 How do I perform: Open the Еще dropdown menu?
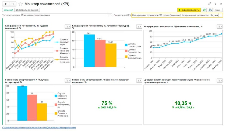point(218,10)
